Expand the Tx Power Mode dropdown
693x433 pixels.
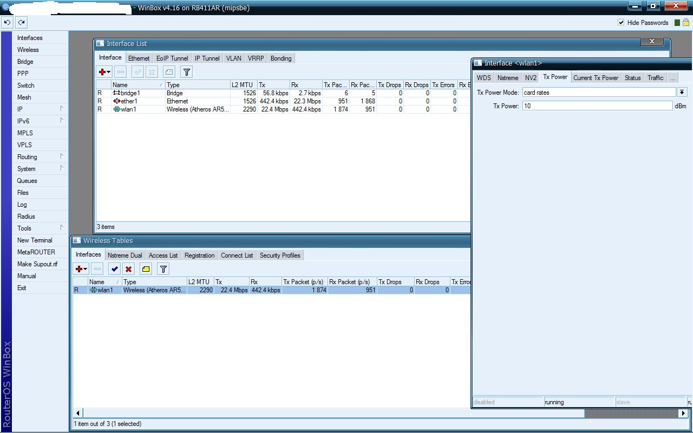pos(682,93)
